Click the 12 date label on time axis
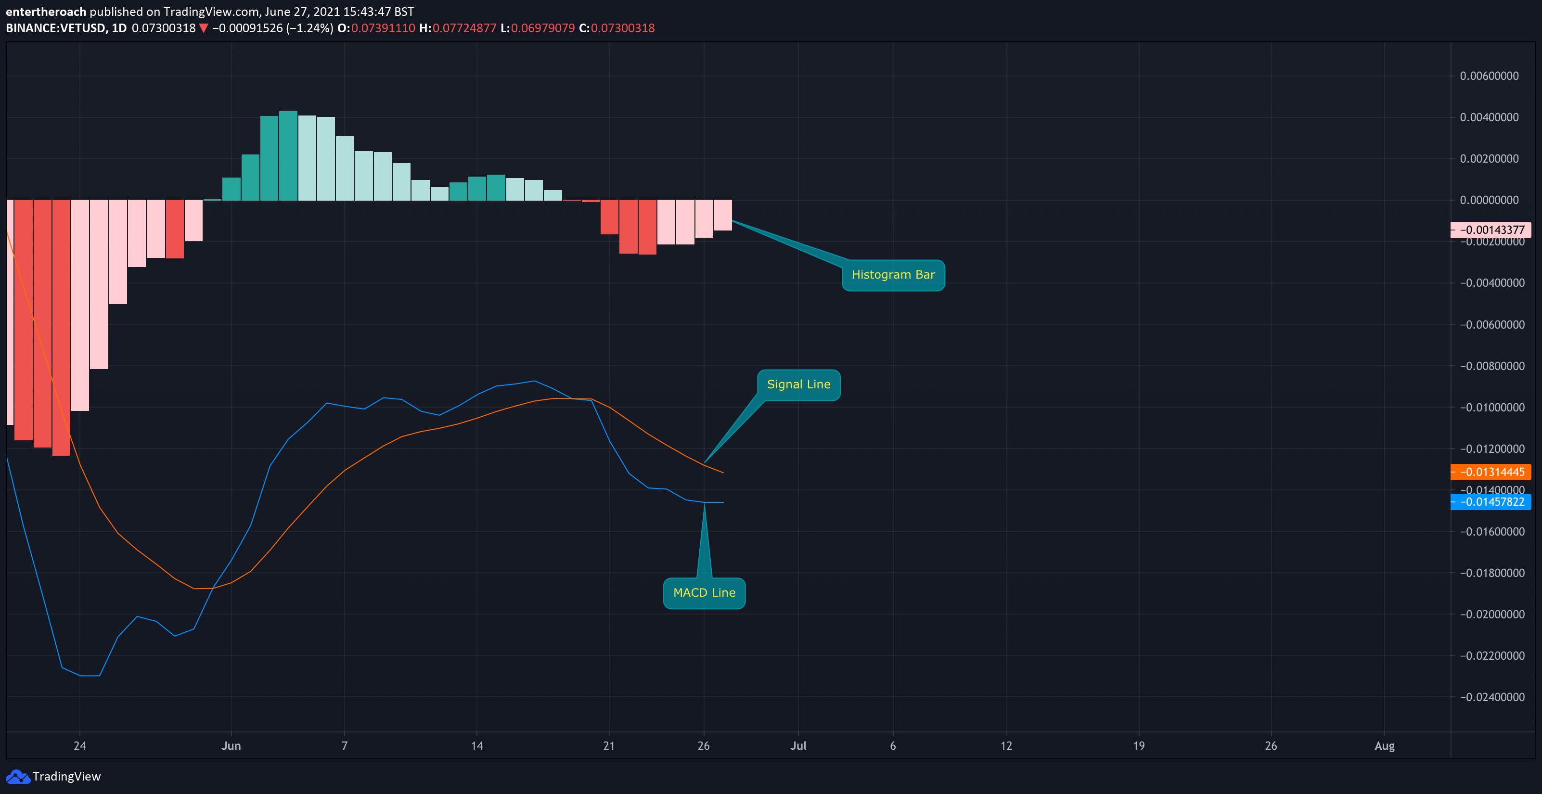Screen dimensions: 1542x794 click(x=1006, y=746)
